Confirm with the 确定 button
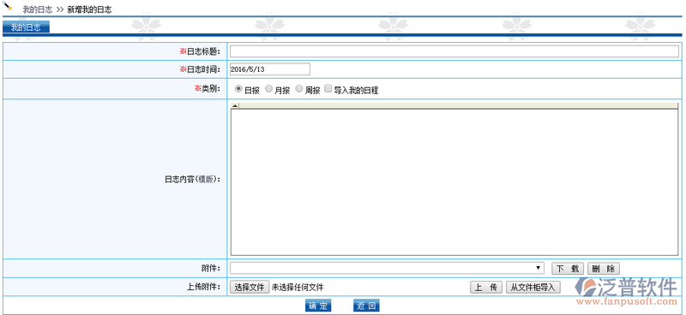 pos(318,306)
